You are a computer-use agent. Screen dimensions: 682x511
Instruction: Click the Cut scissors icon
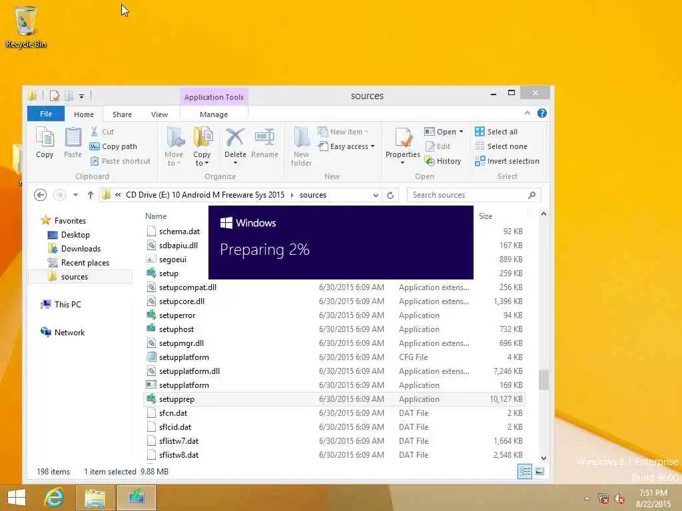pos(94,131)
